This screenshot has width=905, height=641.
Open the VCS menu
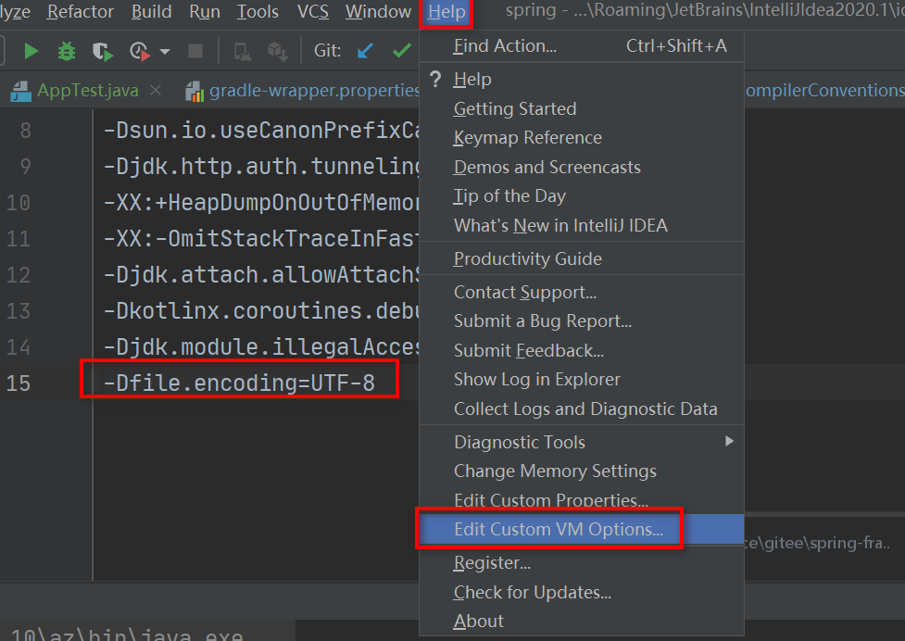(x=313, y=11)
